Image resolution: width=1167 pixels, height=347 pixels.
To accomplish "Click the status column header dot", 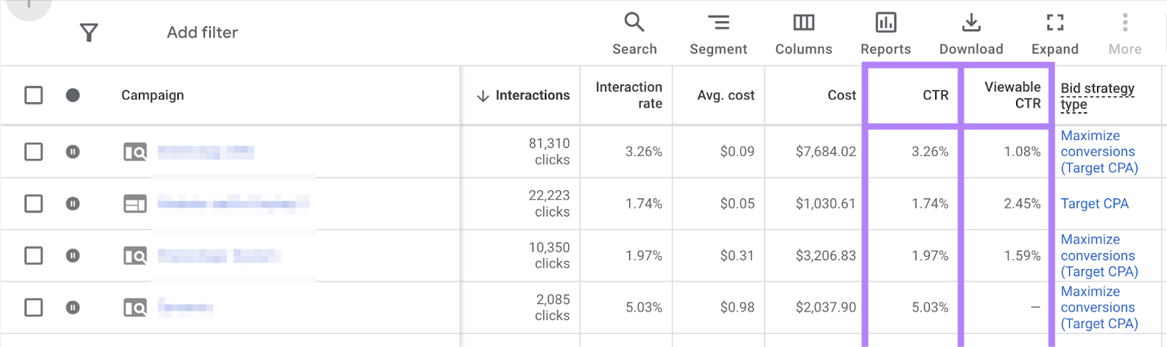I will (x=73, y=95).
